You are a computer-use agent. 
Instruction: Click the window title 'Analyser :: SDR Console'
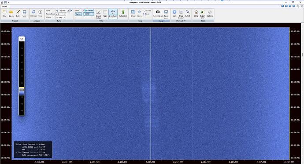(x=145, y=2)
